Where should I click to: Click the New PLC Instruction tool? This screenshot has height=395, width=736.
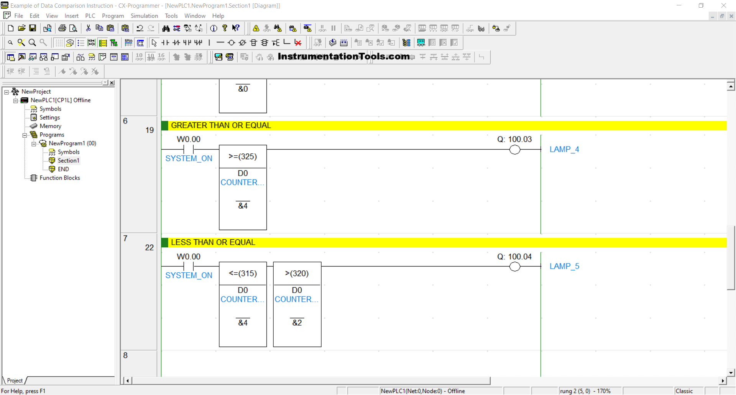(253, 43)
